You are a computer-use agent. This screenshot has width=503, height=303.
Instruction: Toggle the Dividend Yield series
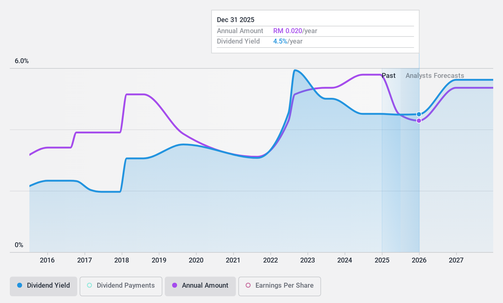point(43,286)
